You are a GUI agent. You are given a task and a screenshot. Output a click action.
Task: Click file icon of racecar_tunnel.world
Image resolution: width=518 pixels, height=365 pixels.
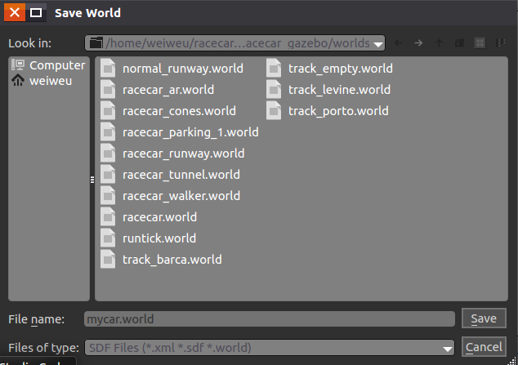coord(108,175)
